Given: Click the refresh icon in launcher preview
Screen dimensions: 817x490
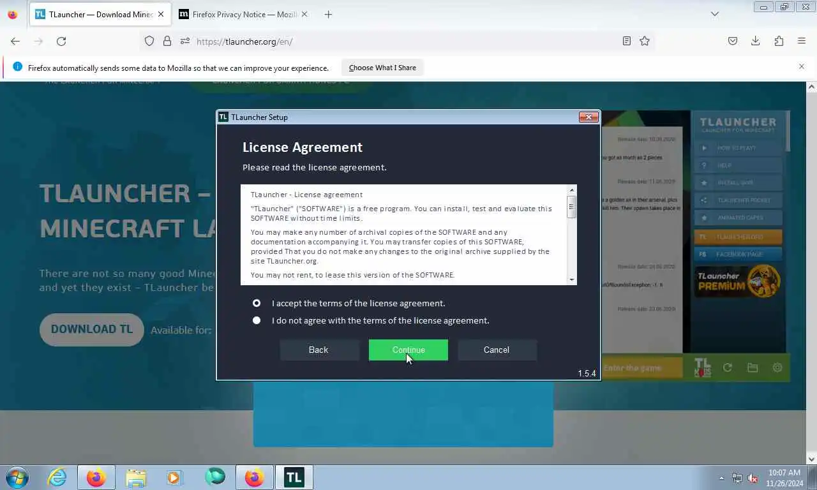Looking at the screenshot, I should (727, 367).
